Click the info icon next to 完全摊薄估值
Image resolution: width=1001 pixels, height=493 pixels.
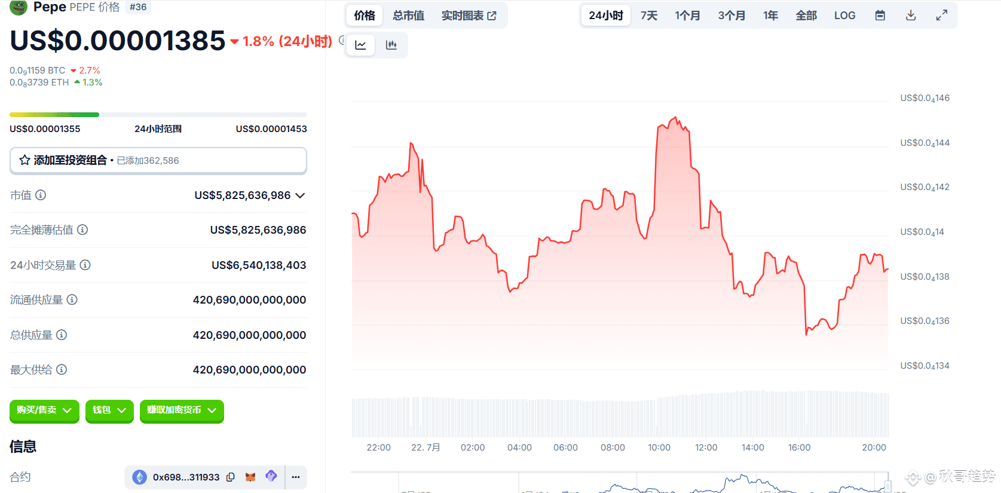click(x=82, y=229)
